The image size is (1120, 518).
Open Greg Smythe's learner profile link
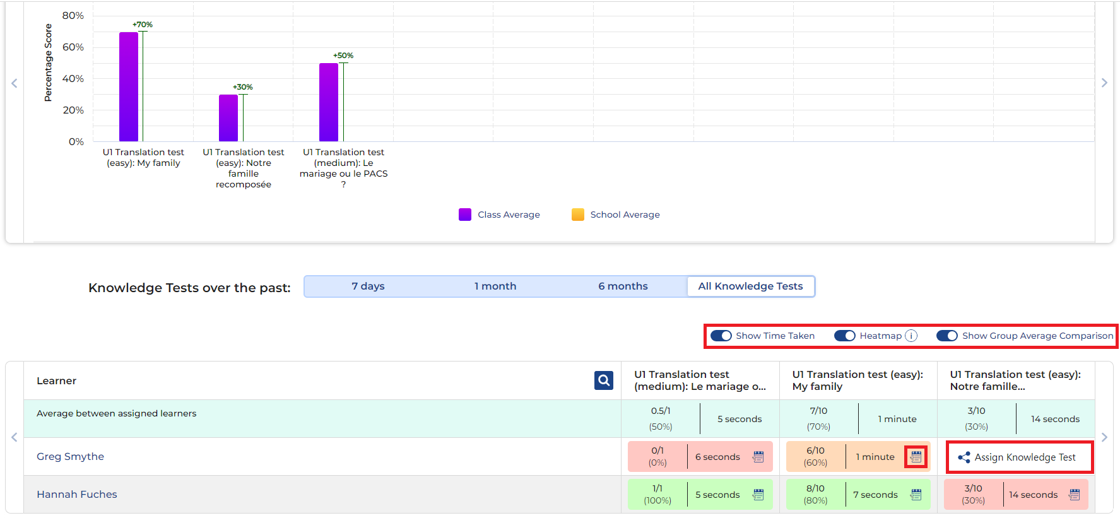click(x=70, y=456)
